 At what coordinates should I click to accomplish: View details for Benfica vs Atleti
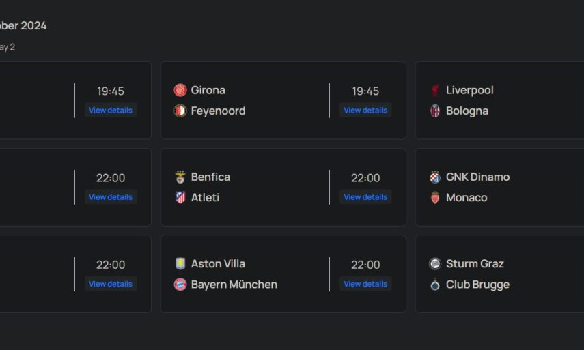coord(365,197)
